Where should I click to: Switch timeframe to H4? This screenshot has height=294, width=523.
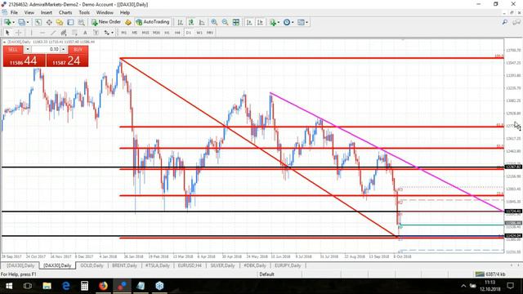(x=178, y=33)
